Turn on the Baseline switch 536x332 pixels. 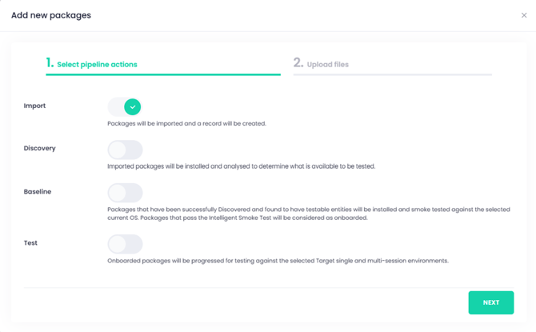(125, 193)
